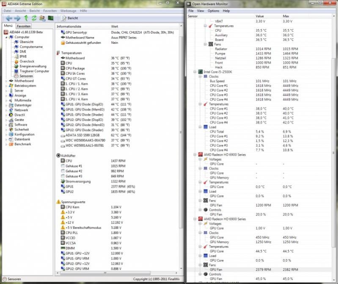Collapse the second AMD Radeon HD 6900 node
The width and height of the screenshot is (338, 284).
[195, 219]
